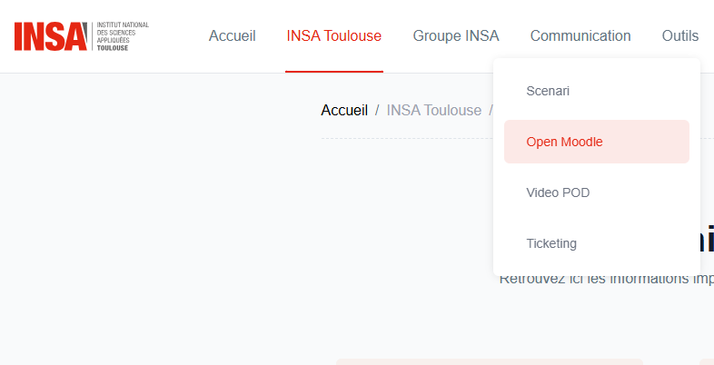This screenshot has height=365, width=714.
Task: Select the INSA Toulouse navigation tab
Action: pos(333,36)
